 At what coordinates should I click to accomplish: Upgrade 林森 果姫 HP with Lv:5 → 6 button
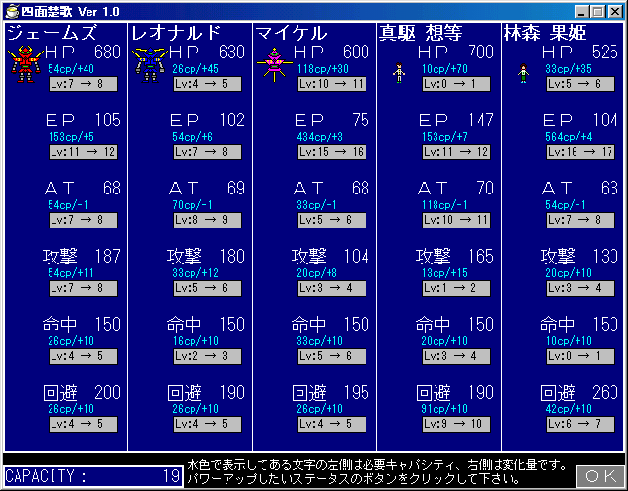click(581, 85)
